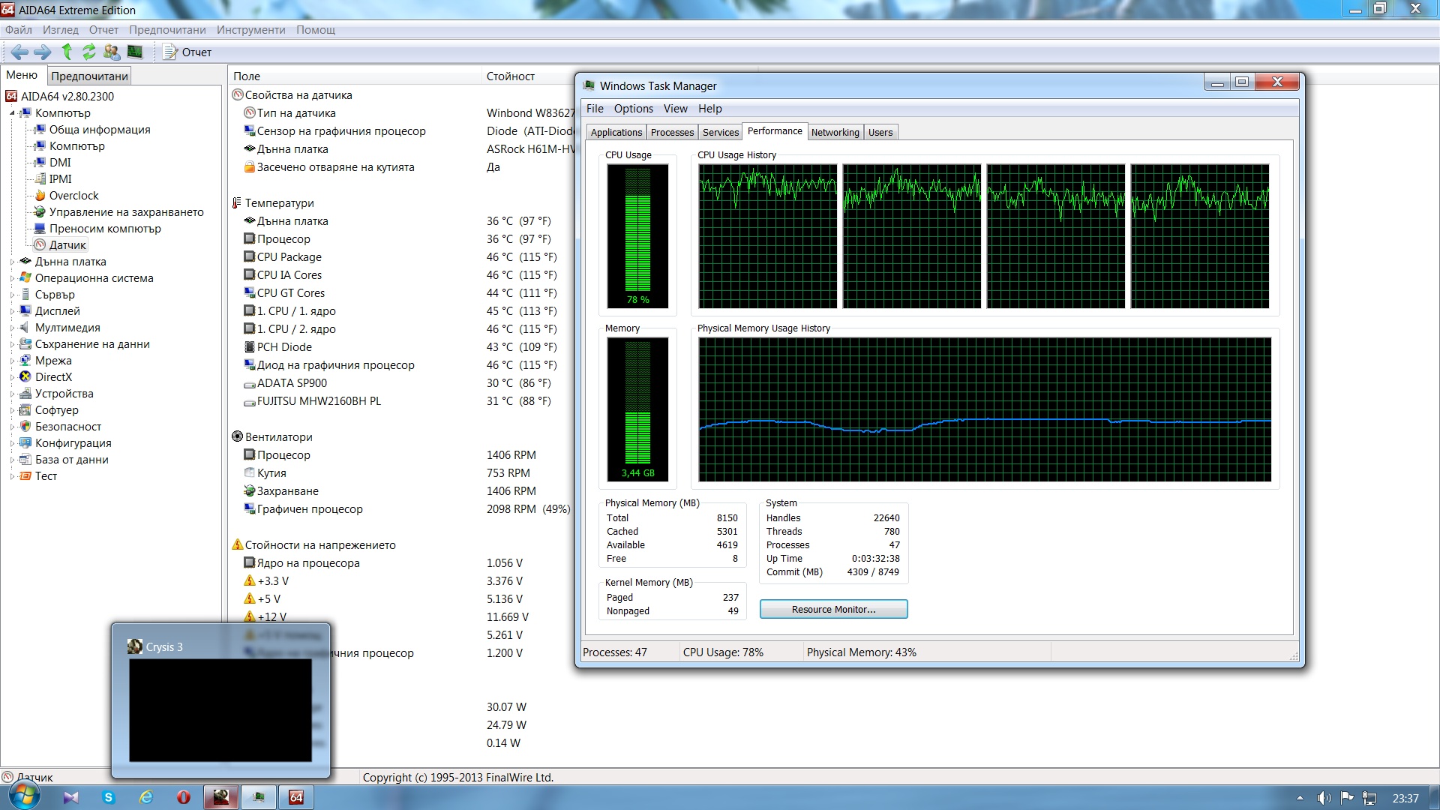The image size is (1440, 810).
Task: Select Управление на захранването tree item
Action: pos(126,212)
